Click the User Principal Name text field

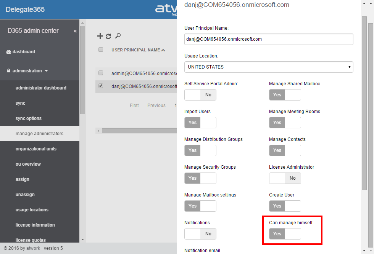269,39
